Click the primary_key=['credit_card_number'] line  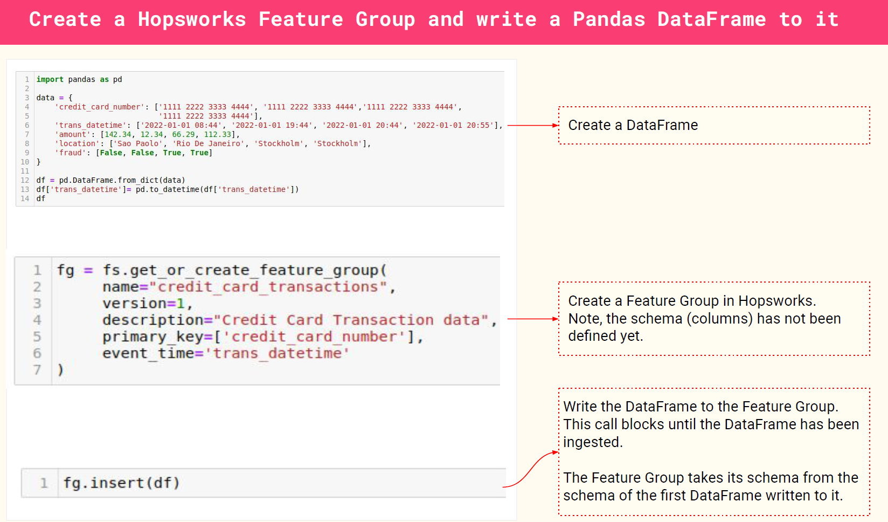tap(263, 336)
